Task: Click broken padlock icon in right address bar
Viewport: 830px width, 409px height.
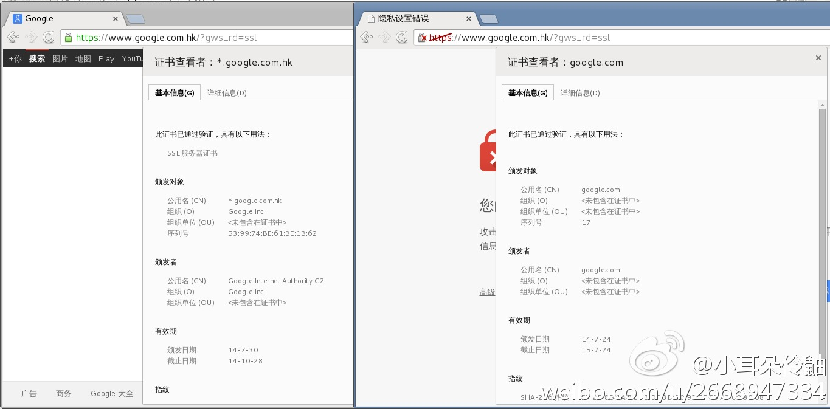Action: click(x=423, y=38)
